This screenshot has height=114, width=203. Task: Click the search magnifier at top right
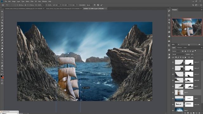click(193, 5)
